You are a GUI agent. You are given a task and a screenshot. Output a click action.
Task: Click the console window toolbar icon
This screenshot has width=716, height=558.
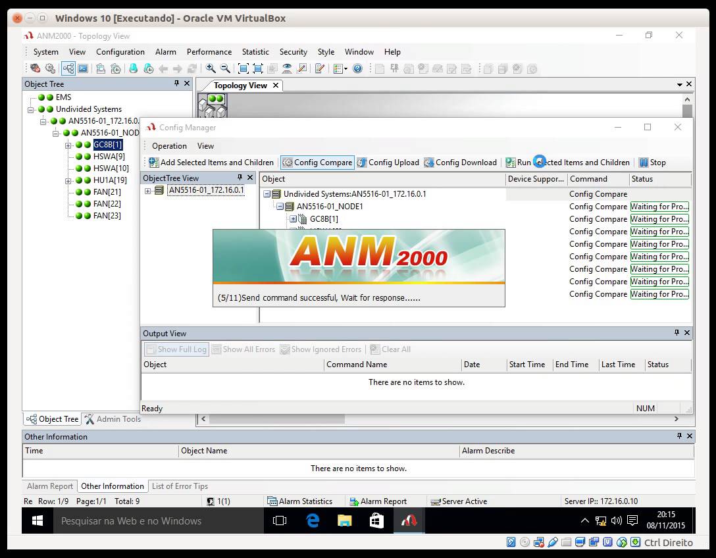[x=83, y=68]
